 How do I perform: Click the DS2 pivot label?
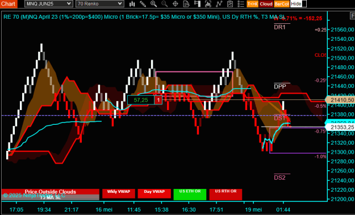(279, 178)
